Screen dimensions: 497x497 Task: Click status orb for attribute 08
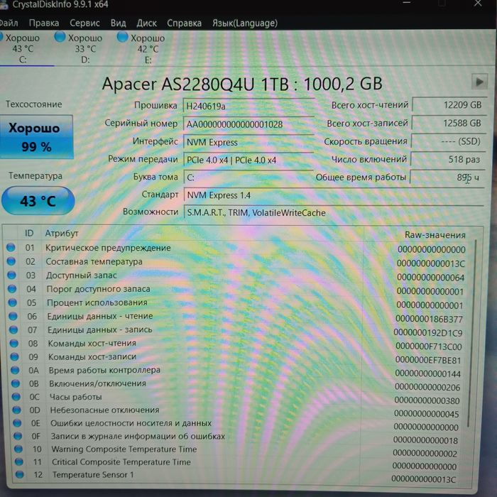coord(14,343)
